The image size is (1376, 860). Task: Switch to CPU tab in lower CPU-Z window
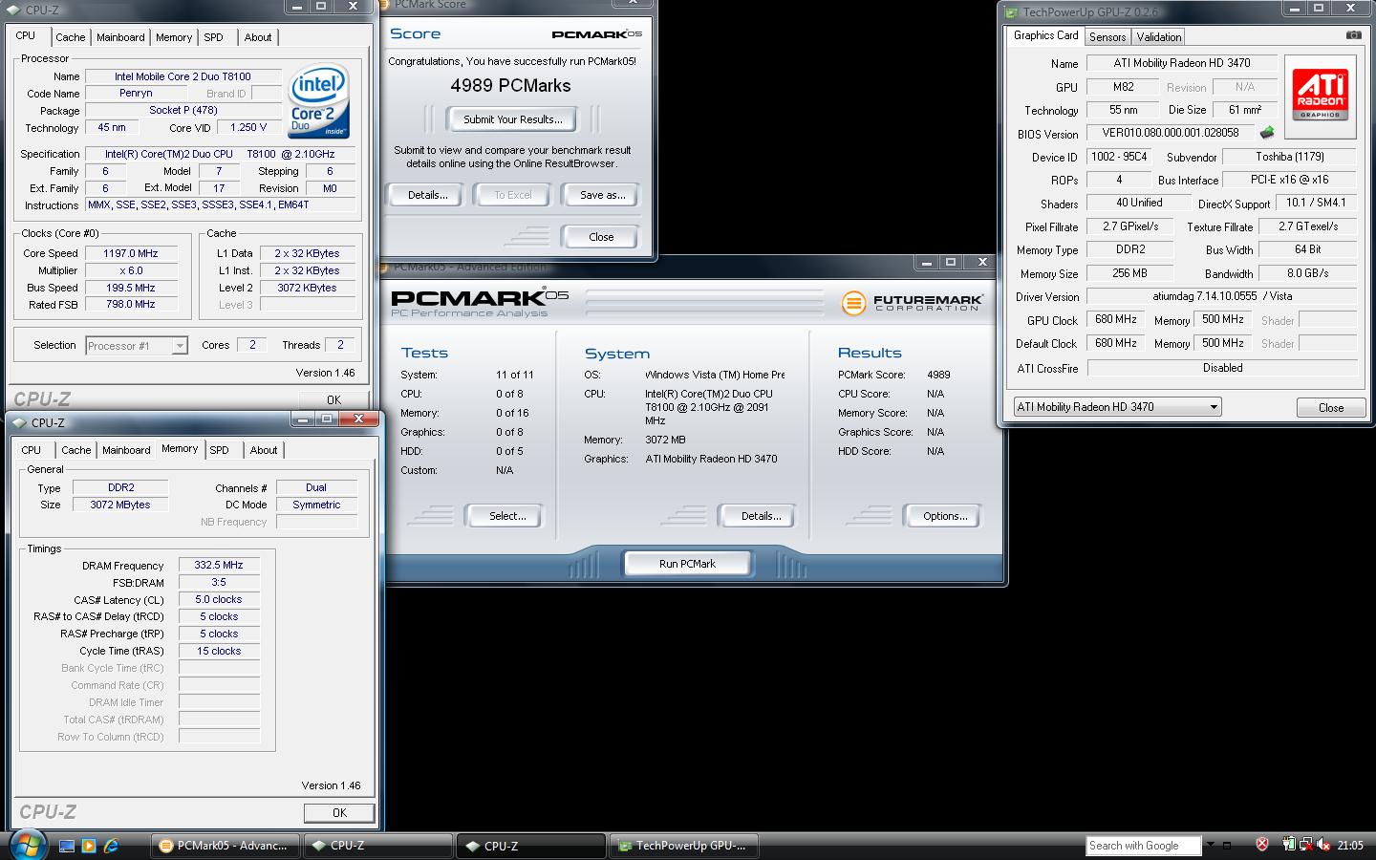[32, 450]
